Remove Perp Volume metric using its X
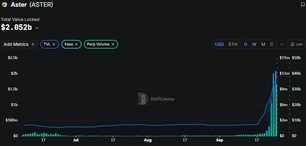The width and height of the screenshot is (306, 146). pyautogui.click(x=113, y=44)
